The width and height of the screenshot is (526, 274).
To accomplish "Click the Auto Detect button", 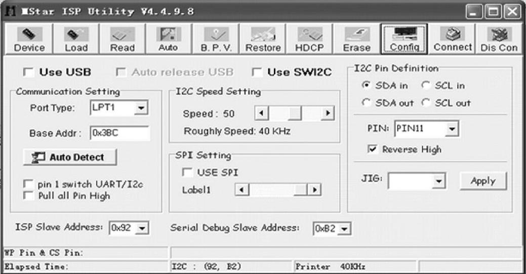I will click(70, 157).
